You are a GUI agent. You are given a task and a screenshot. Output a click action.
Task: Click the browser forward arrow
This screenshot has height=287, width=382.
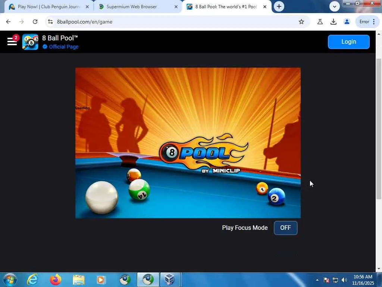(22, 22)
